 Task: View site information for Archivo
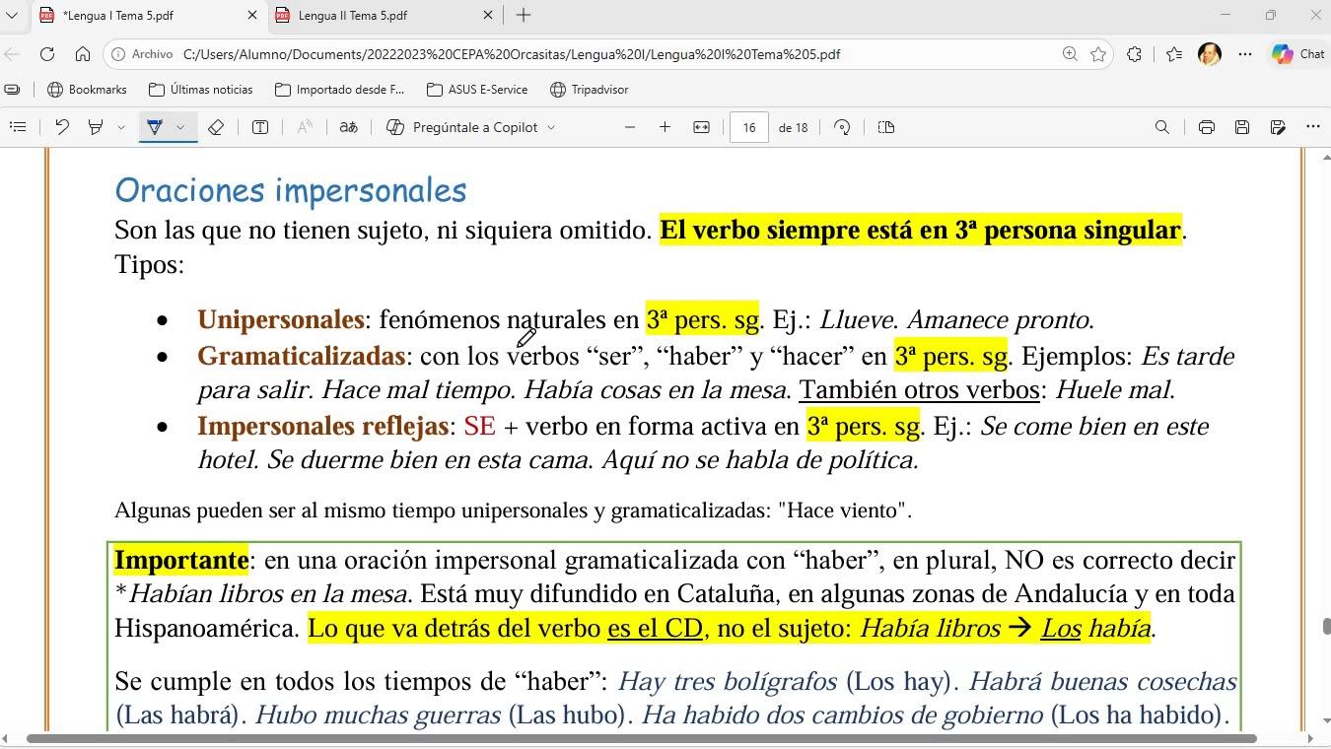coord(143,54)
